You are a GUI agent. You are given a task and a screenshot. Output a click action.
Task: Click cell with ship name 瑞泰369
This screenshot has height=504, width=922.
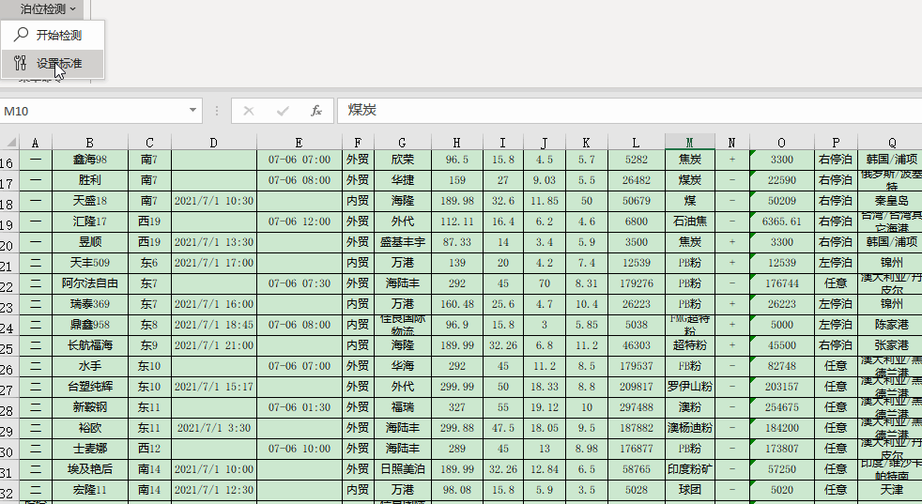[90, 303]
